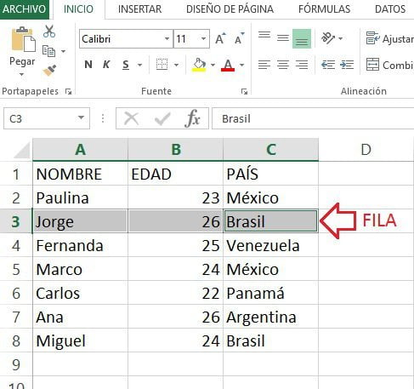
Task: Click the Copy icon in Portapapeles
Action: coord(48,51)
